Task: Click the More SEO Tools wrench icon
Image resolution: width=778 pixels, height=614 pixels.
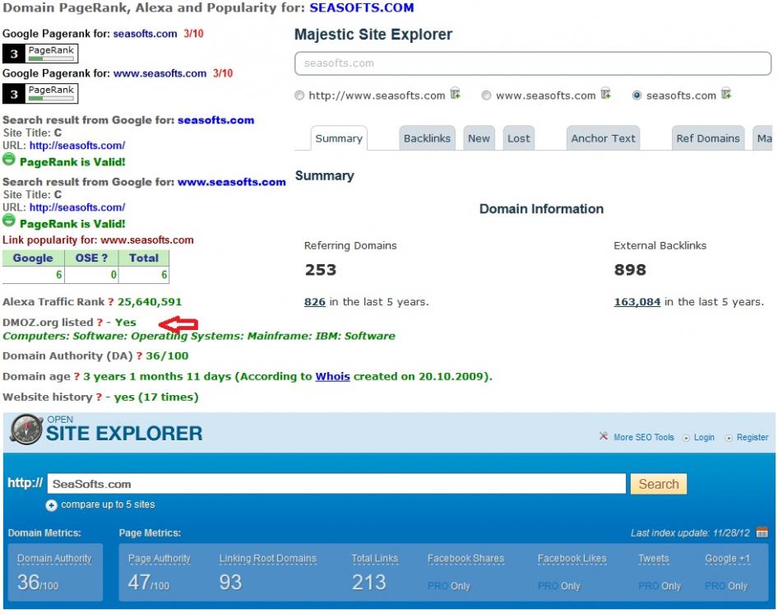Action: (x=604, y=436)
